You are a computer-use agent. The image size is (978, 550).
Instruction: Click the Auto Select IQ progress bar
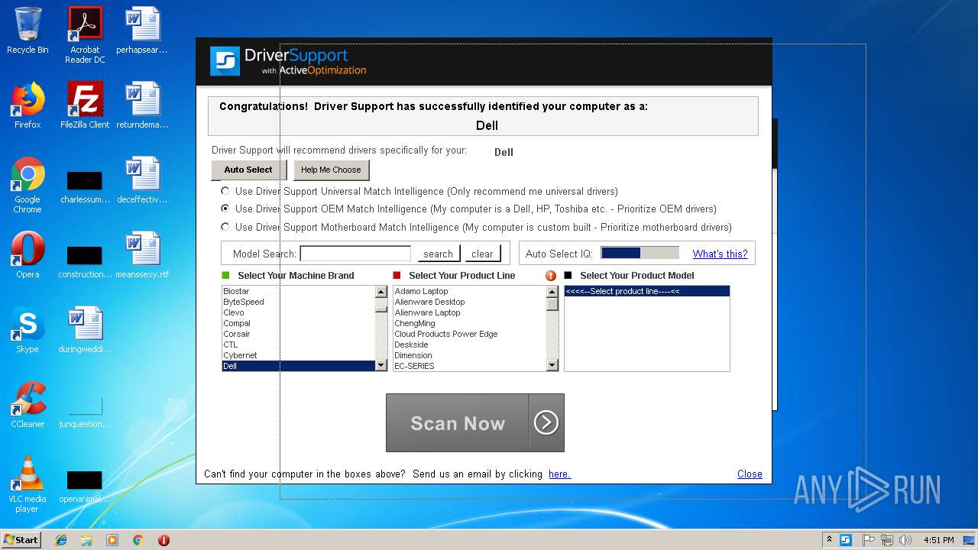640,253
